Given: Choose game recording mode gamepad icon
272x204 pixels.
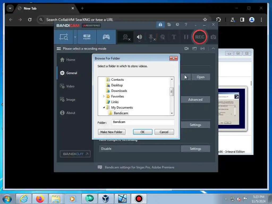Looking at the screenshot, I should [x=106, y=37].
